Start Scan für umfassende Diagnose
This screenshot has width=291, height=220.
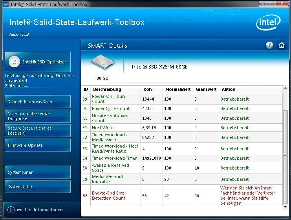38,116
